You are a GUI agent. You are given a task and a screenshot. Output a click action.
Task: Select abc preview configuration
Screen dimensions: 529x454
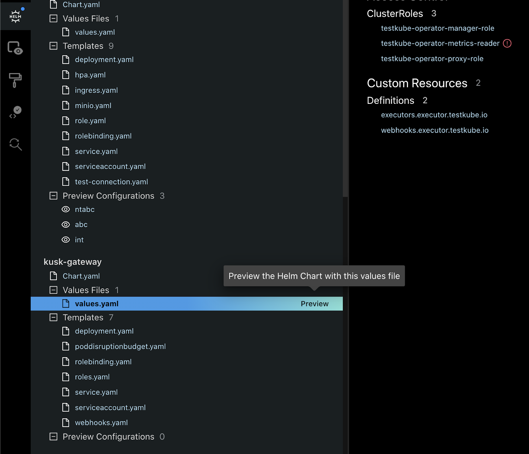(81, 225)
